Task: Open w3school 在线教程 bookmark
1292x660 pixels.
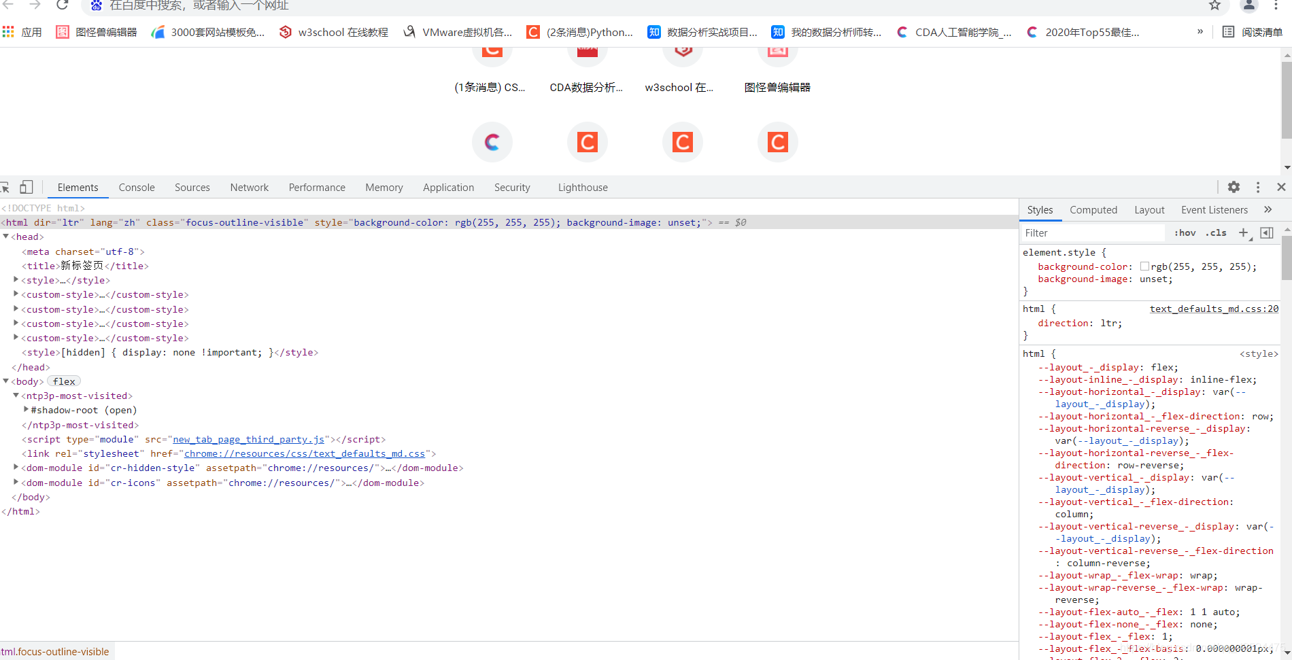Action: 334,32
